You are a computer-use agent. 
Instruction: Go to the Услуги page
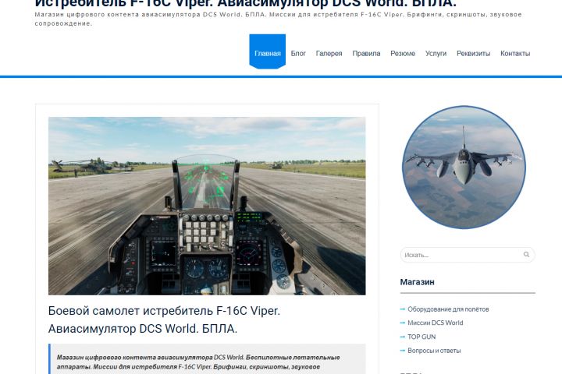(436, 53)
